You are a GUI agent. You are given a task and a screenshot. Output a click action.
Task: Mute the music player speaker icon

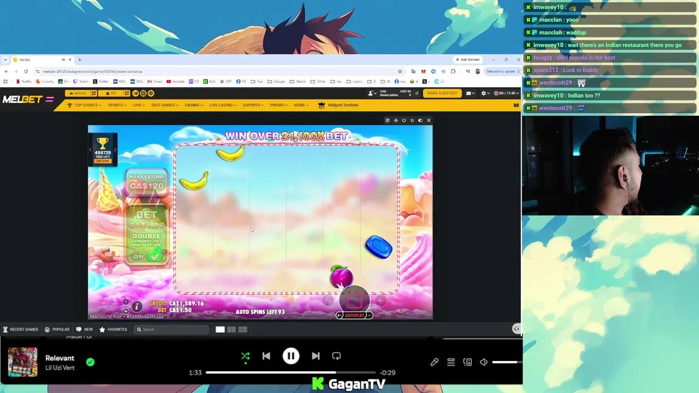point(483,362)
